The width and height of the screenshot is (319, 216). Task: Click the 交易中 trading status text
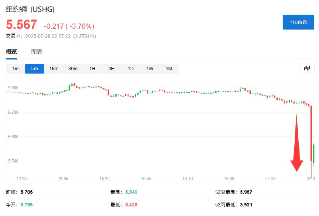(x=13, y=36)
